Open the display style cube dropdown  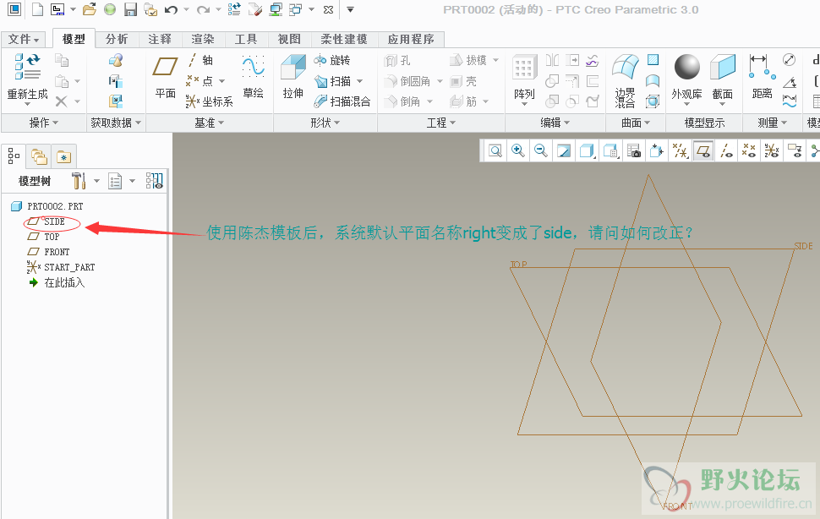pos(588,151)
